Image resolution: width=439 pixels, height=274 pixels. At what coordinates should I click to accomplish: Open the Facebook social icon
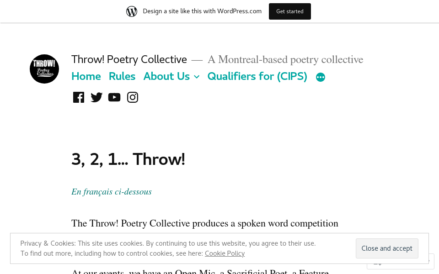[x=78, y=97]
